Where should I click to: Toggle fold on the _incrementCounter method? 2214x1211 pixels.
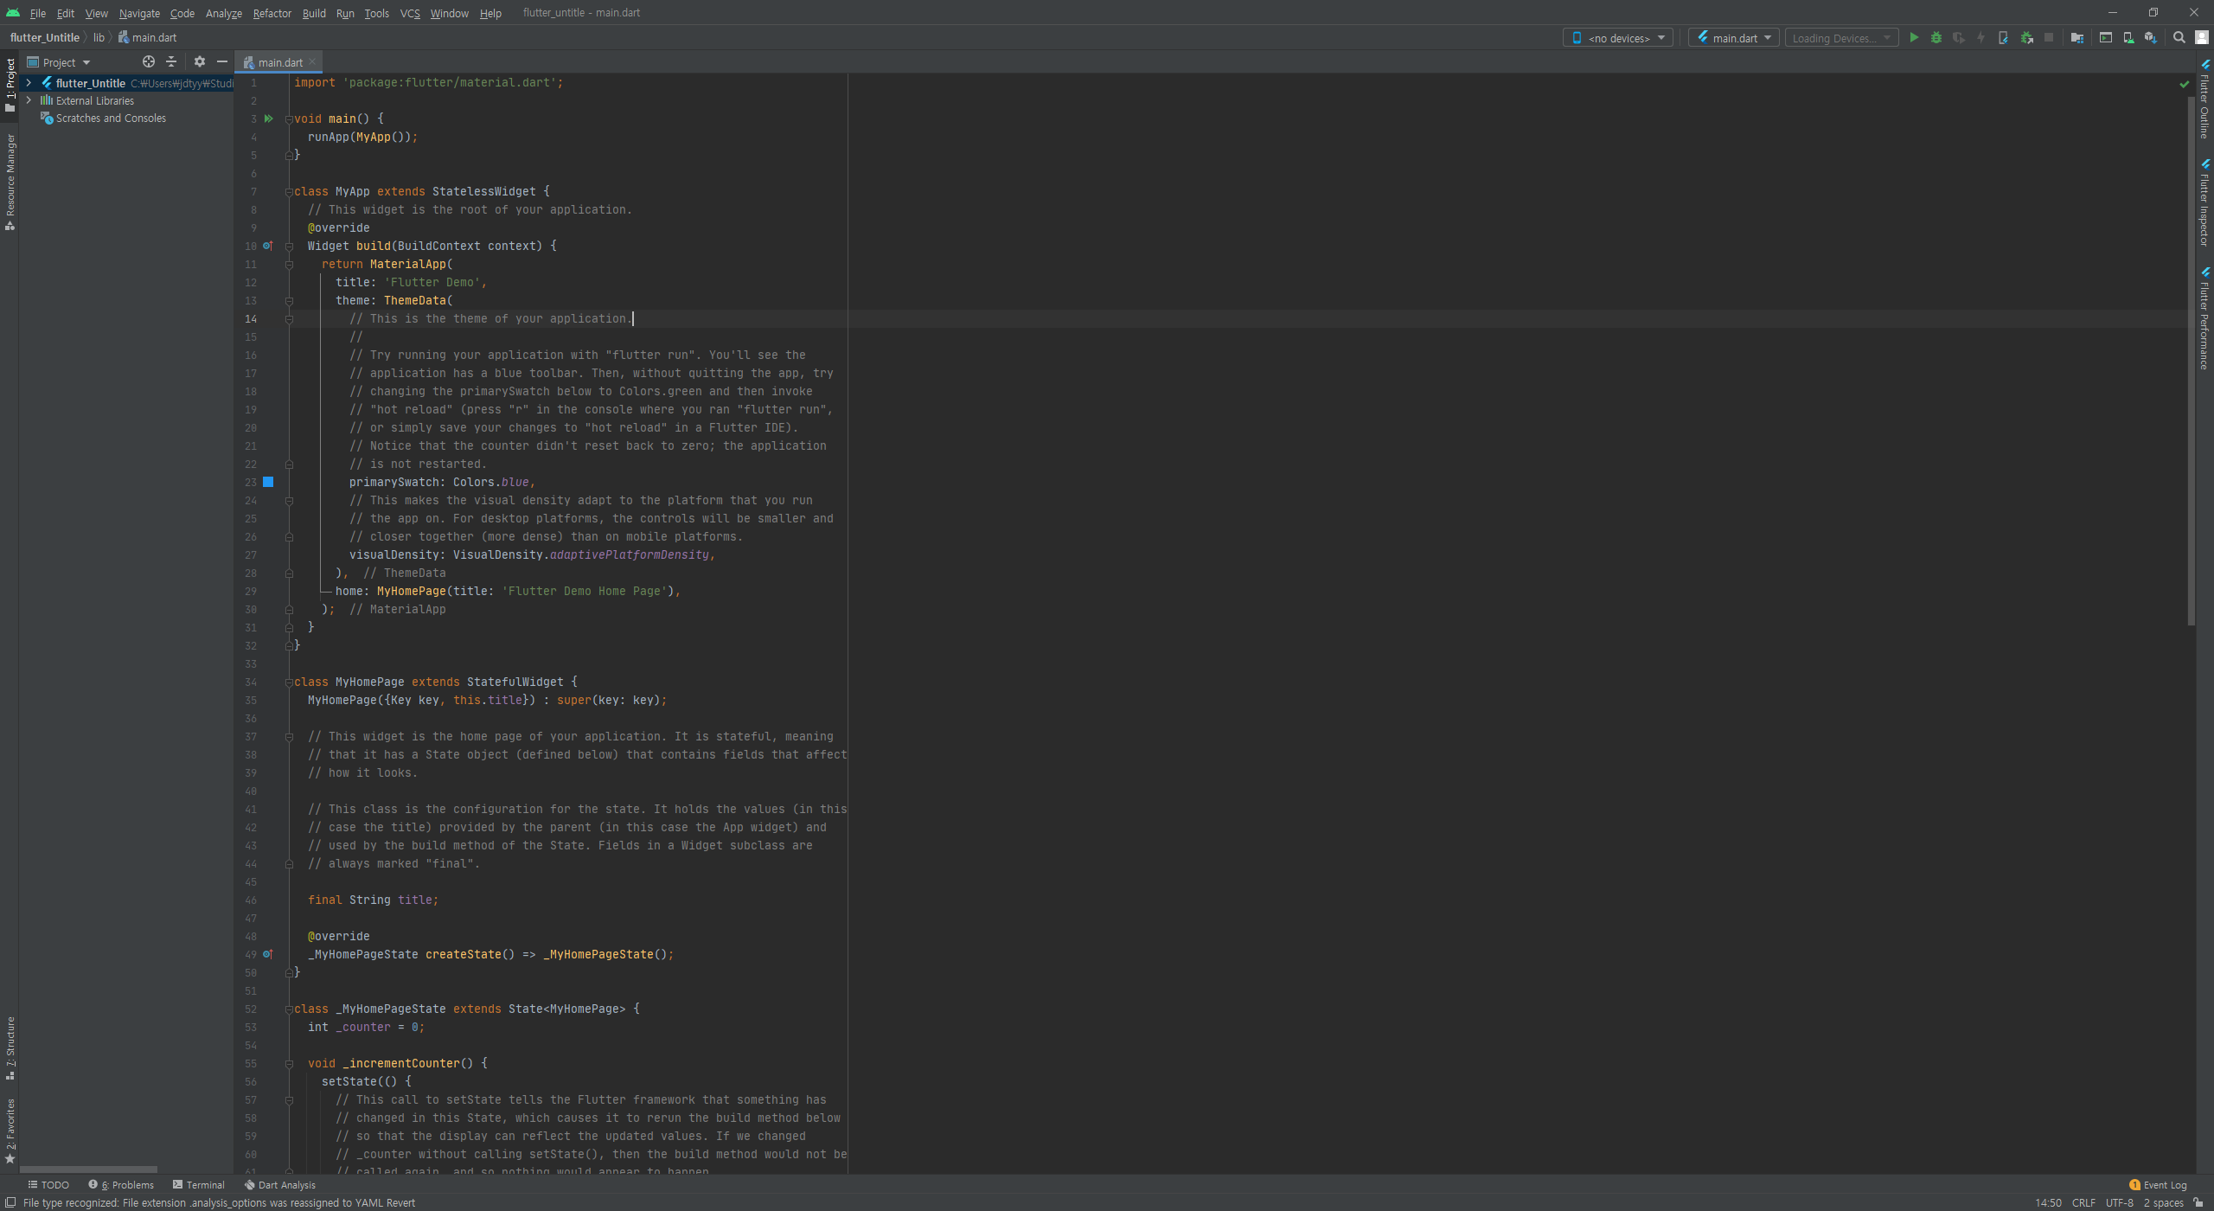pos(289,1064)
